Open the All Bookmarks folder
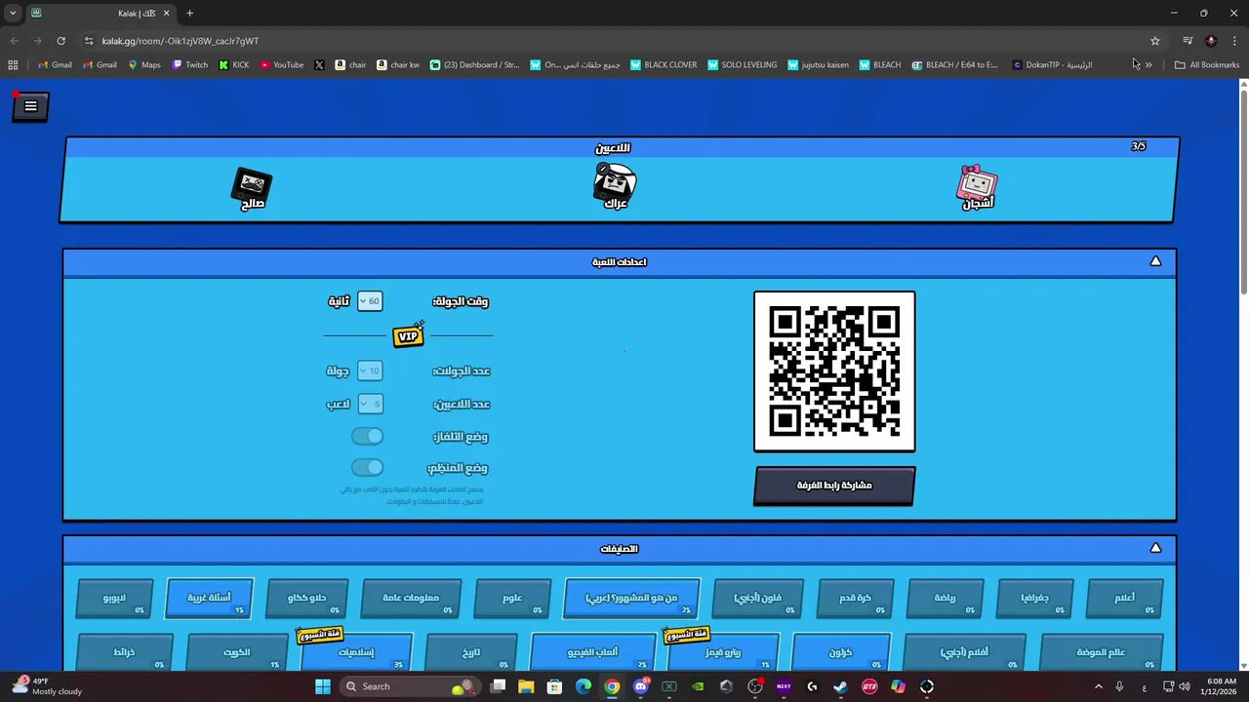Viewport: 1249px width, 702px height. [1207, 65]
